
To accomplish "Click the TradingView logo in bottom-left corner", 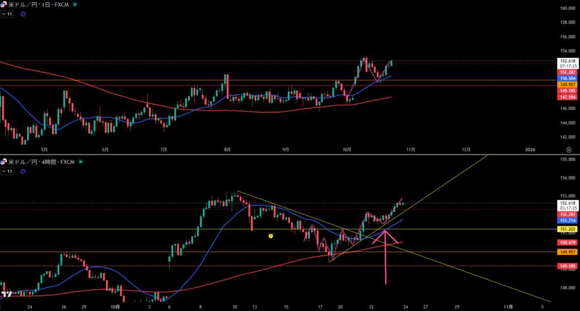I will tap(6, 295).
